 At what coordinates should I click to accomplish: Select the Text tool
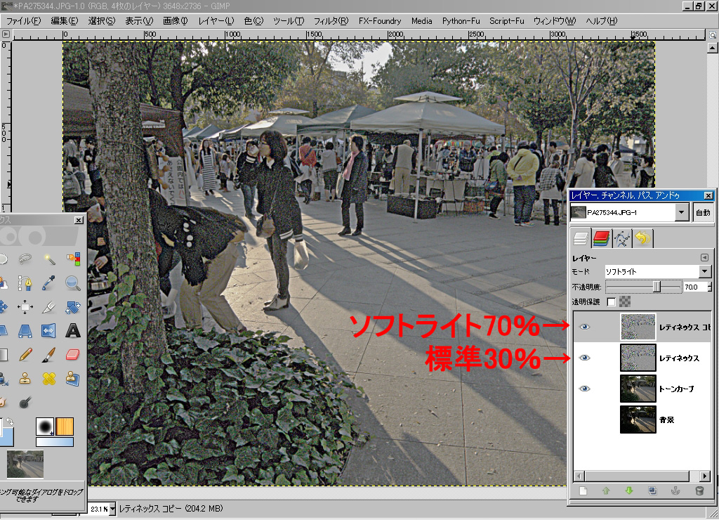73,331
